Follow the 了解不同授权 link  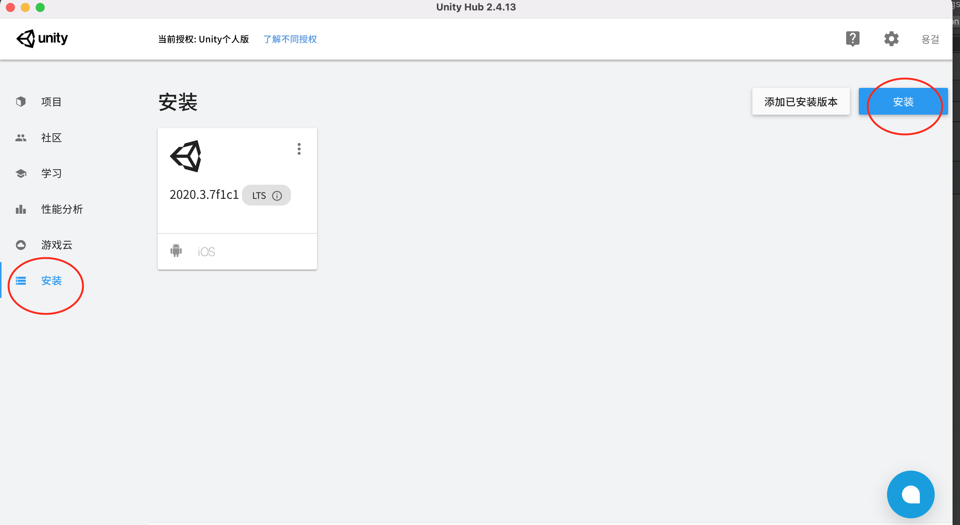tap(290, 39)
